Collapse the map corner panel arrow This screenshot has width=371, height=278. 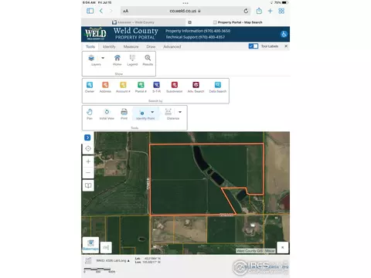(x=282, y=247)
